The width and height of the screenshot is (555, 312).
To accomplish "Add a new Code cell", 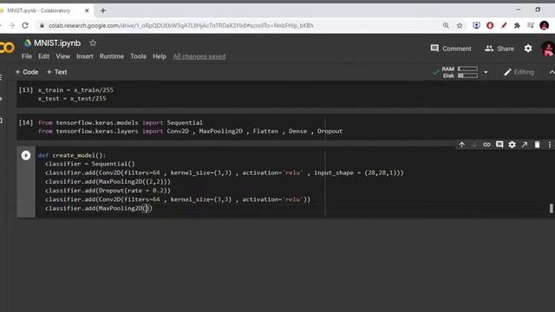I will coord(27,72).
